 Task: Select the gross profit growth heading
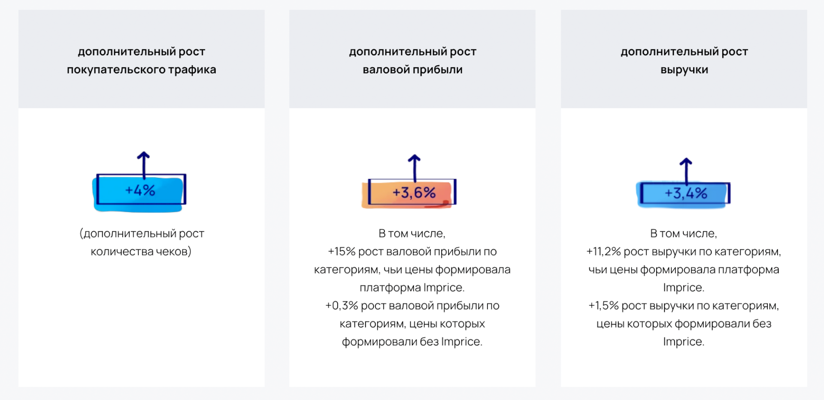(412, 60)
